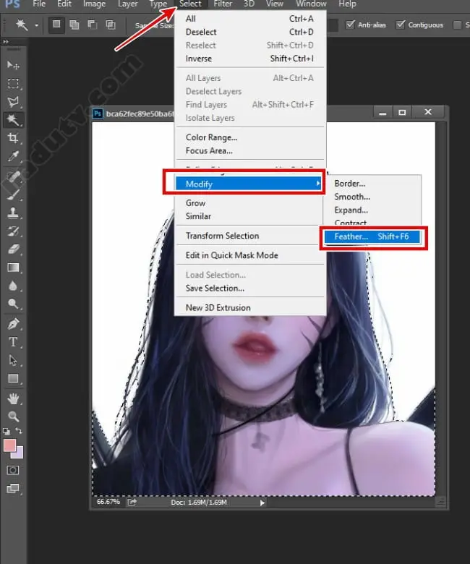Select the Blur tool
470x564 pixels.
(13, 286)
